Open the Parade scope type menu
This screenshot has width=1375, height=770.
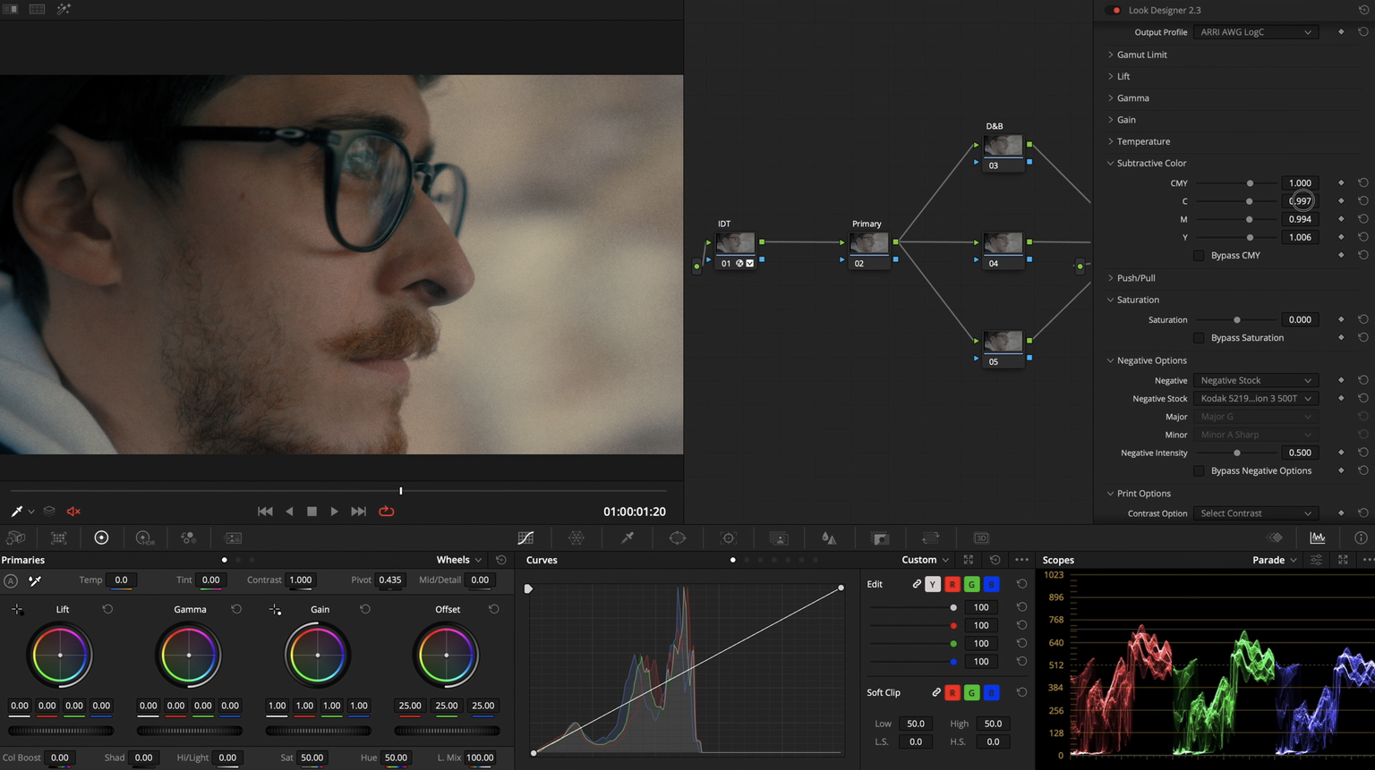pyautogui.click(x=1274, y=560)
